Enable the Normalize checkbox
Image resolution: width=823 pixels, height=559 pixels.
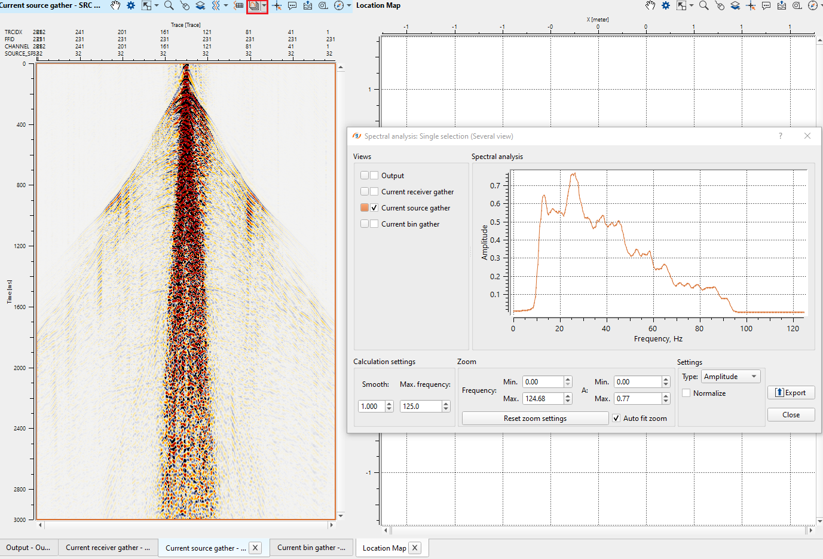[x=686, y=393]
